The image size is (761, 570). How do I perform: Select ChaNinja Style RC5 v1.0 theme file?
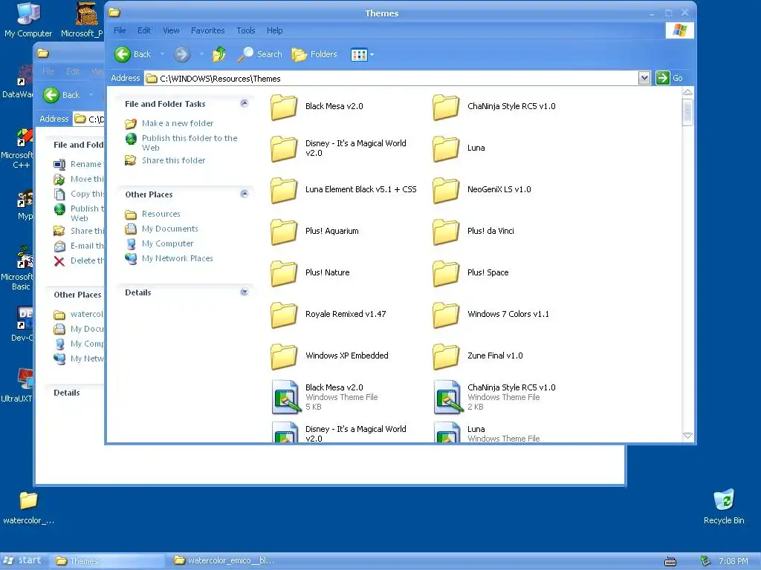[x=494, y=397]
